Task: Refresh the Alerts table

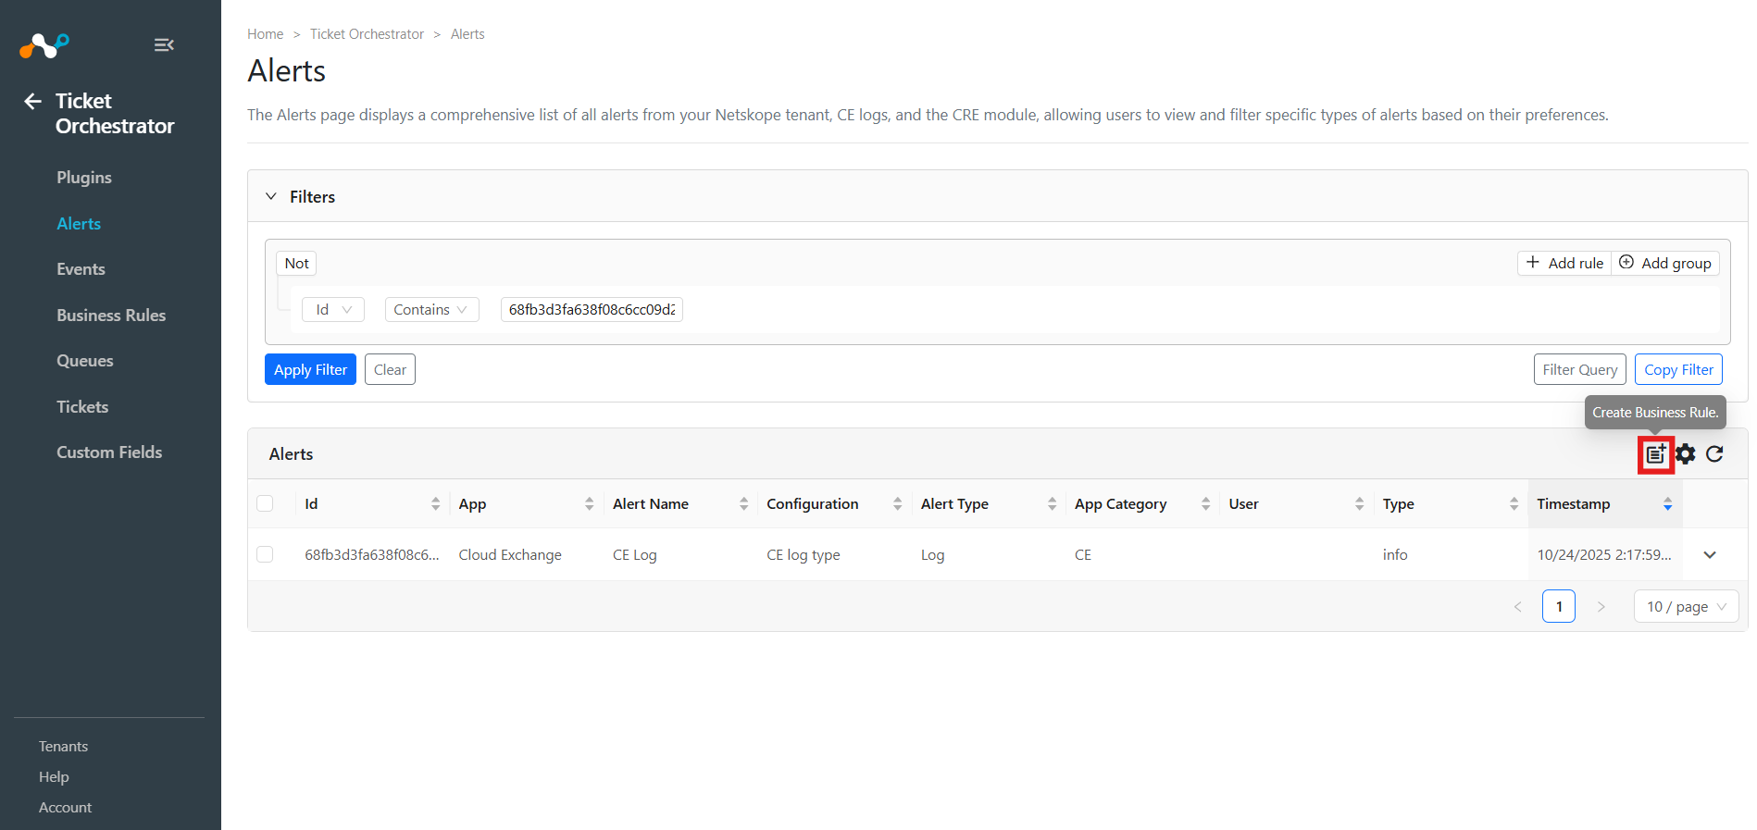Action: (1714, 454)
